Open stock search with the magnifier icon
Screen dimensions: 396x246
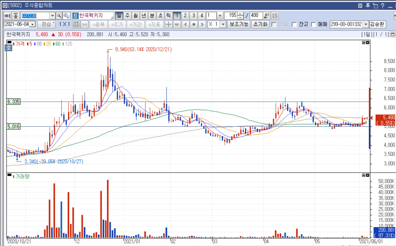(59, 16)
